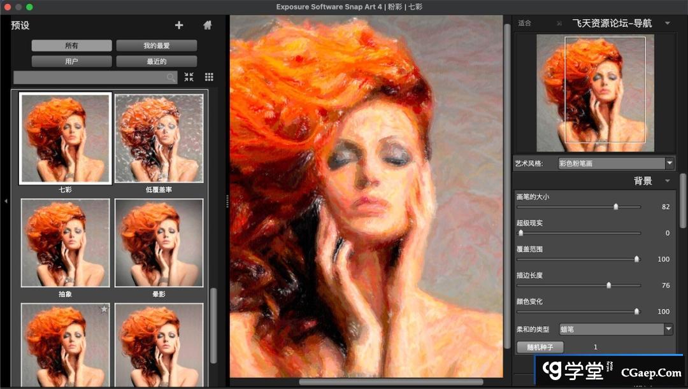688x389 pixels.
Task: Open the 柔和的类型 dropdown
Action: coord(615,329)
